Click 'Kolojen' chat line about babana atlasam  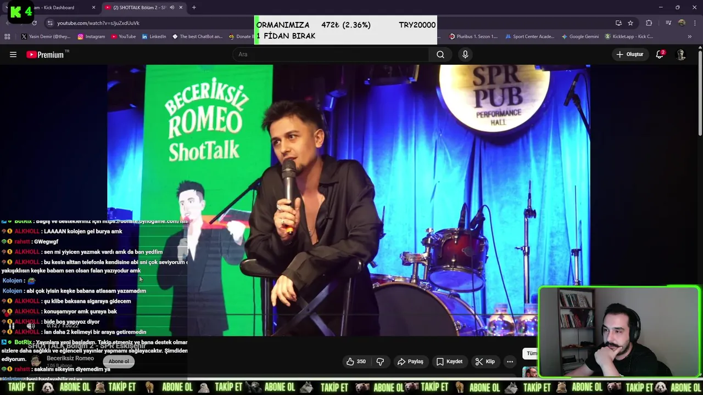74,291
